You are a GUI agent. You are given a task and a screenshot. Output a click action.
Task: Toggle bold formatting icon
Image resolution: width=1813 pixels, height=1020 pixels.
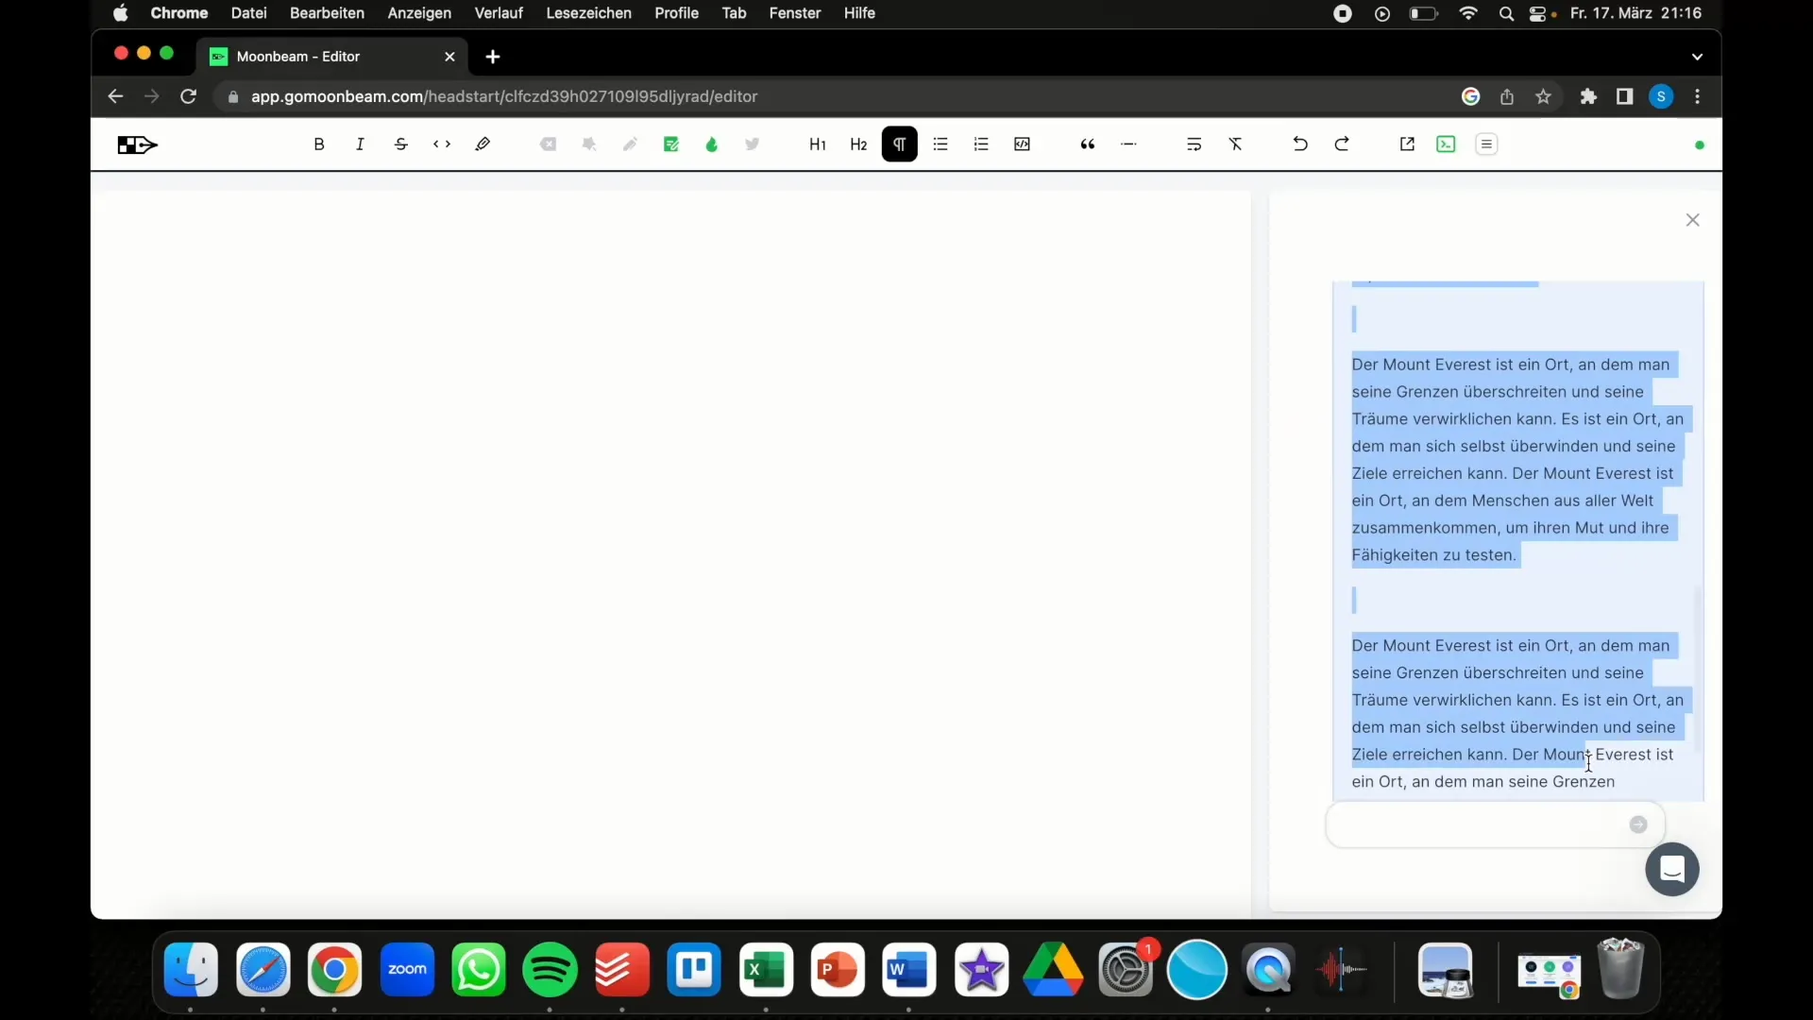(319, 144)
